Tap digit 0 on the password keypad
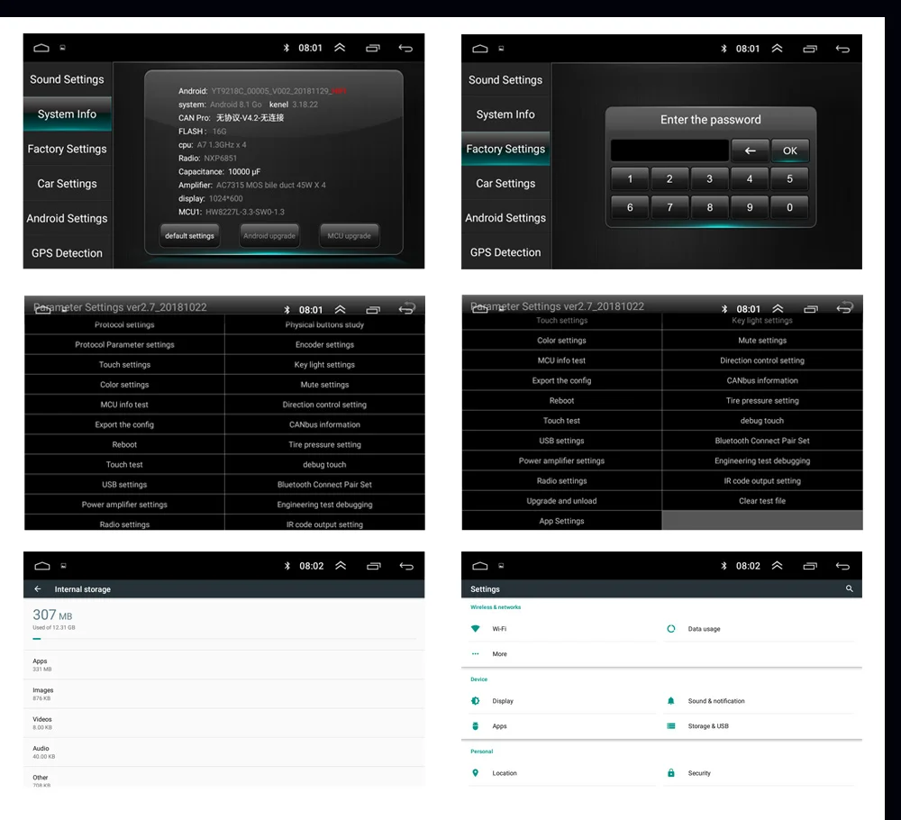Screen dimensions: 901x820 789,207
